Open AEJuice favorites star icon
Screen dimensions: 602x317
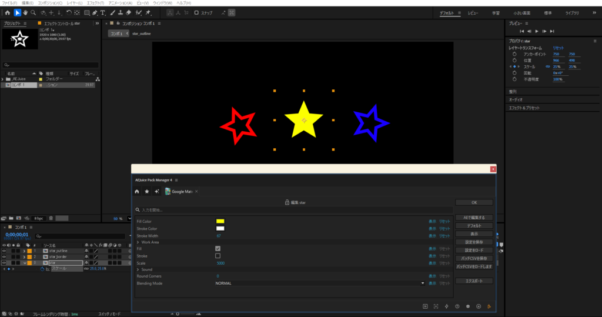146,191
